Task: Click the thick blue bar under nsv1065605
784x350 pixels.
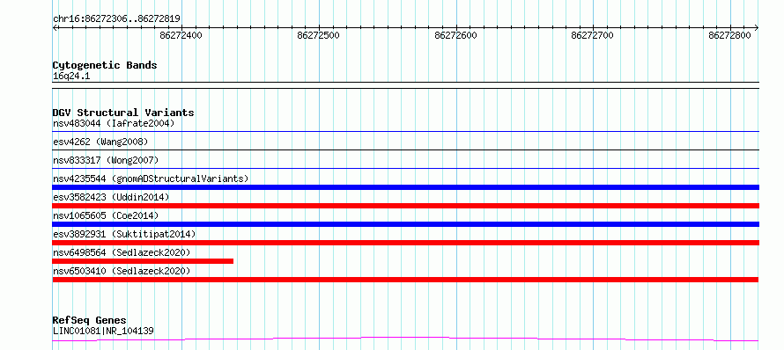Action: tap(405, 224)
